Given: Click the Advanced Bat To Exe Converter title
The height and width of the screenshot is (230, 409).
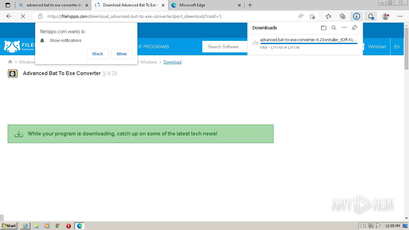Looking at the screenshot, I should pos(62,73).
